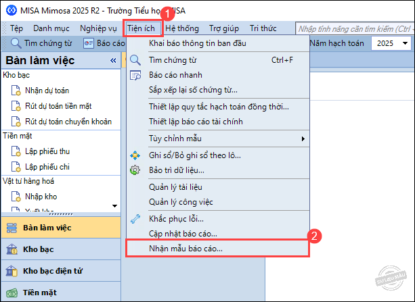Click the Báo cáo toolbar report icon
Screen dimensions: 415x302
point(89,43)
